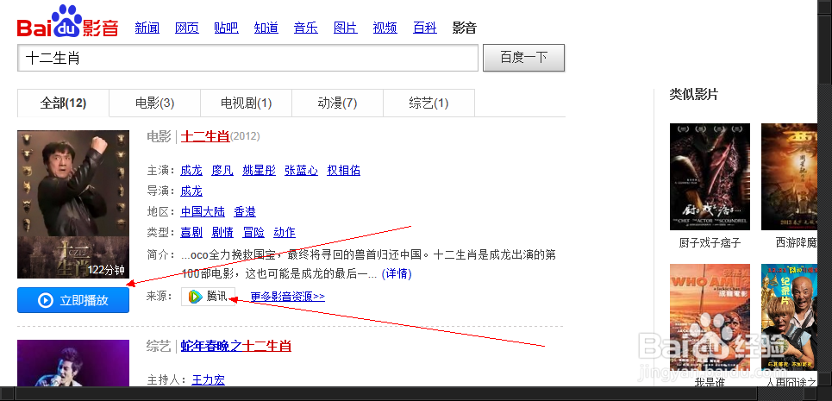Switch to the 电影(3) tab
This screenshot has height=401, width=832.
(x=155, y=103)
